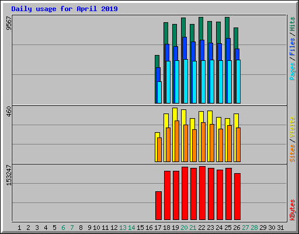299x234 pixels.
Task: Click the green weekend day 20 label
Action: (x=184, y=228)
